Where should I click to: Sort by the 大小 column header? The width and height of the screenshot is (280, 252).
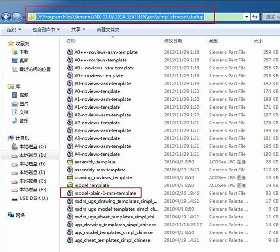[x=258, y=41]
